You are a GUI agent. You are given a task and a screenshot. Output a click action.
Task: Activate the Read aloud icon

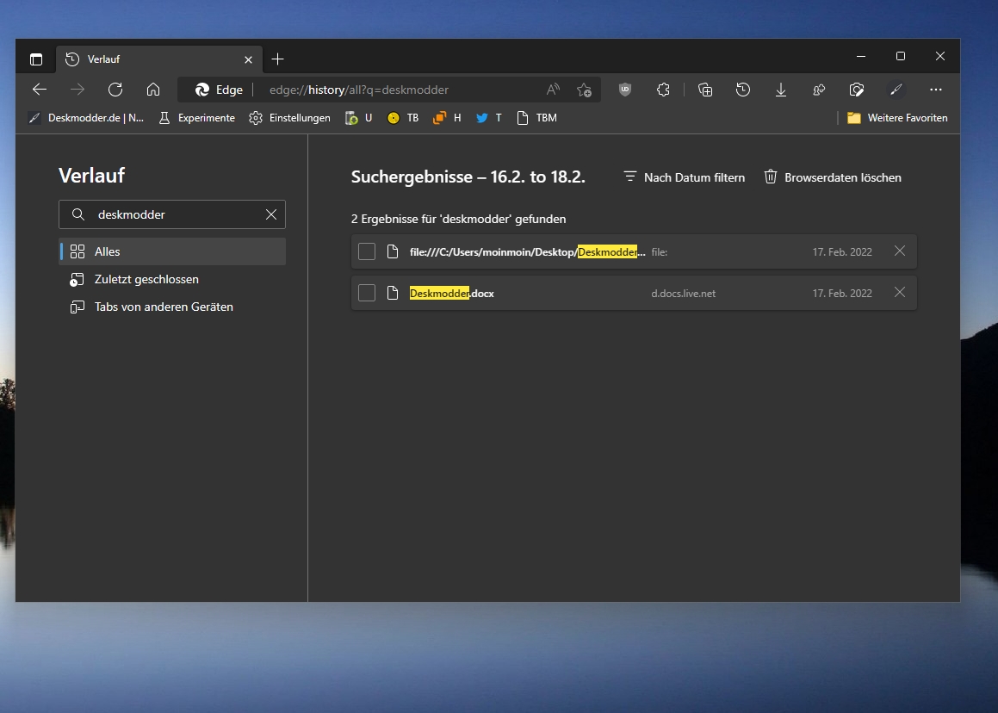point(553,90)
